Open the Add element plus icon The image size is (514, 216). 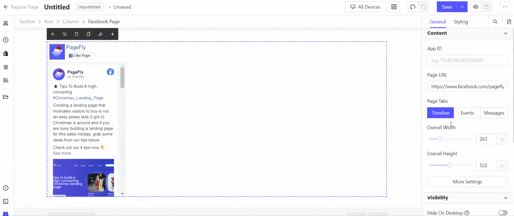6,40
